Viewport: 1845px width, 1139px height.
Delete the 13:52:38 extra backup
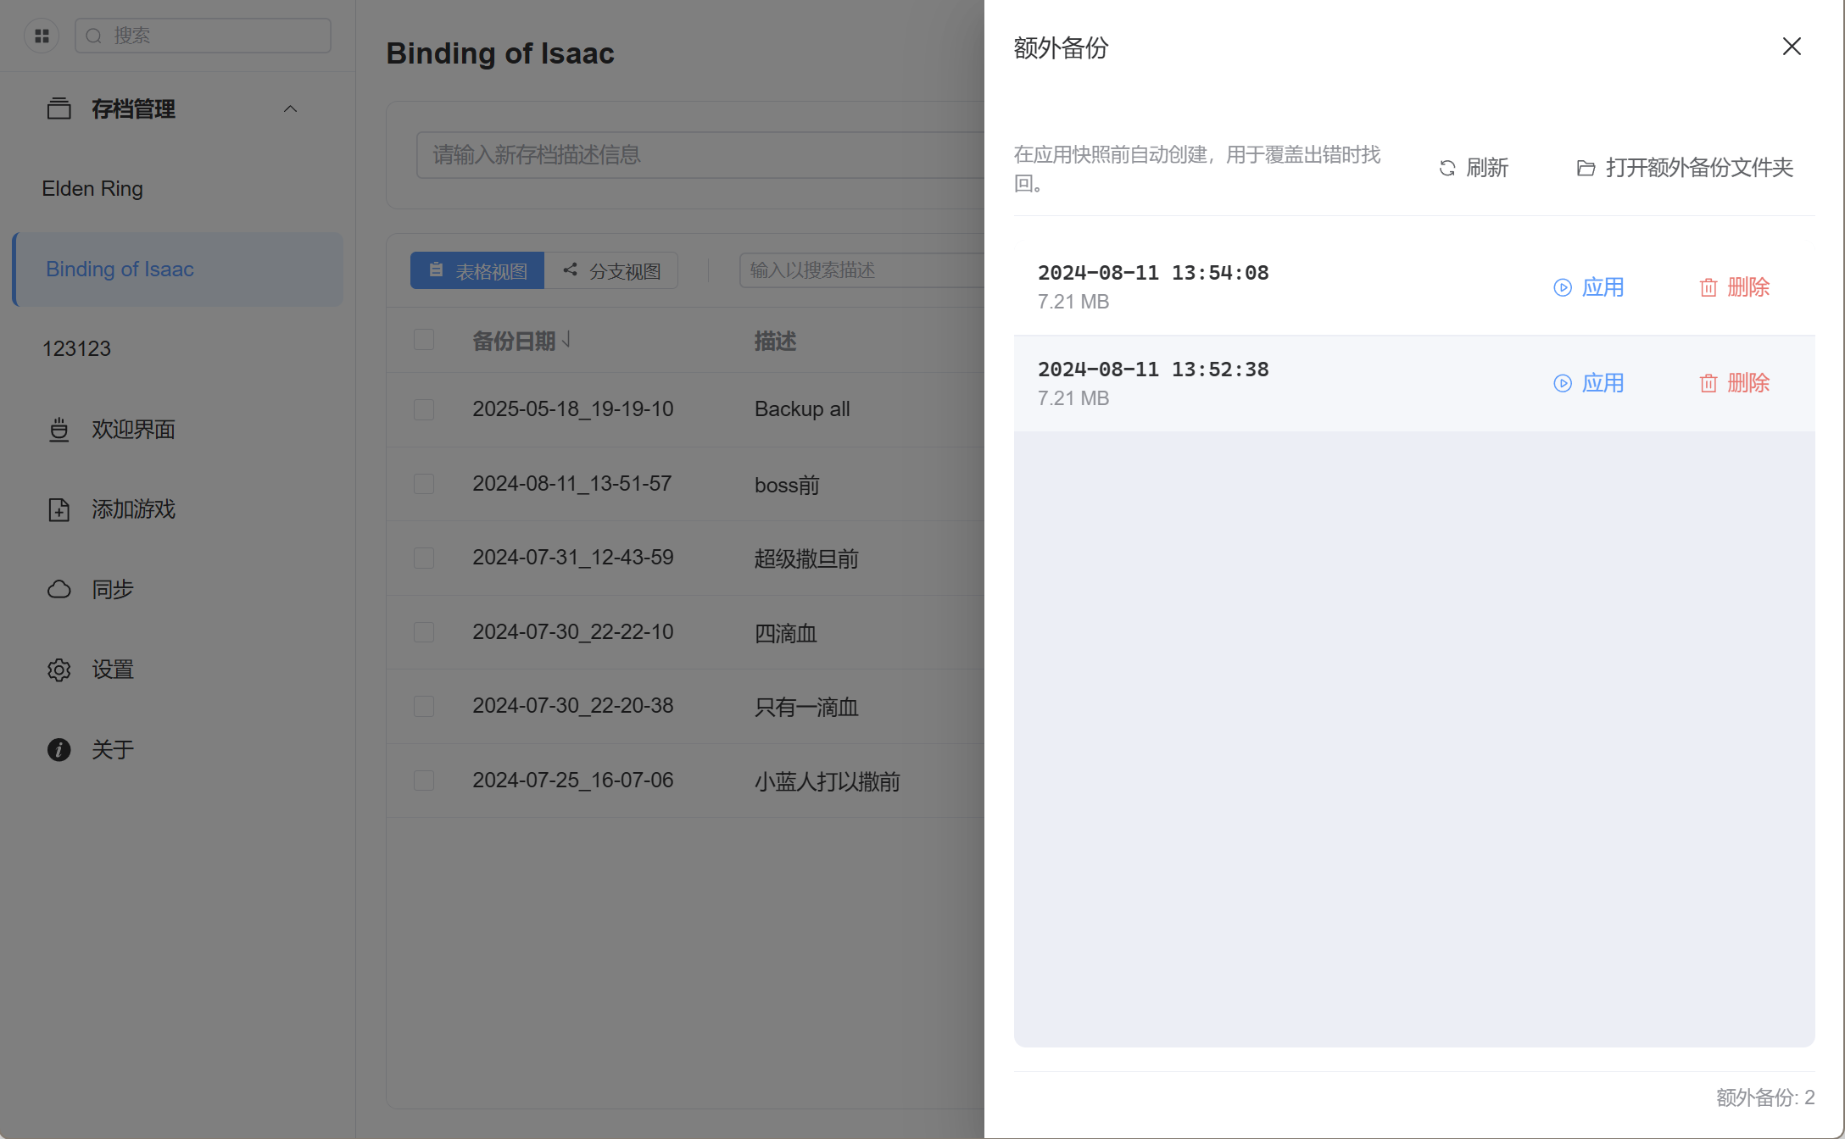[x=1734, y=383]
